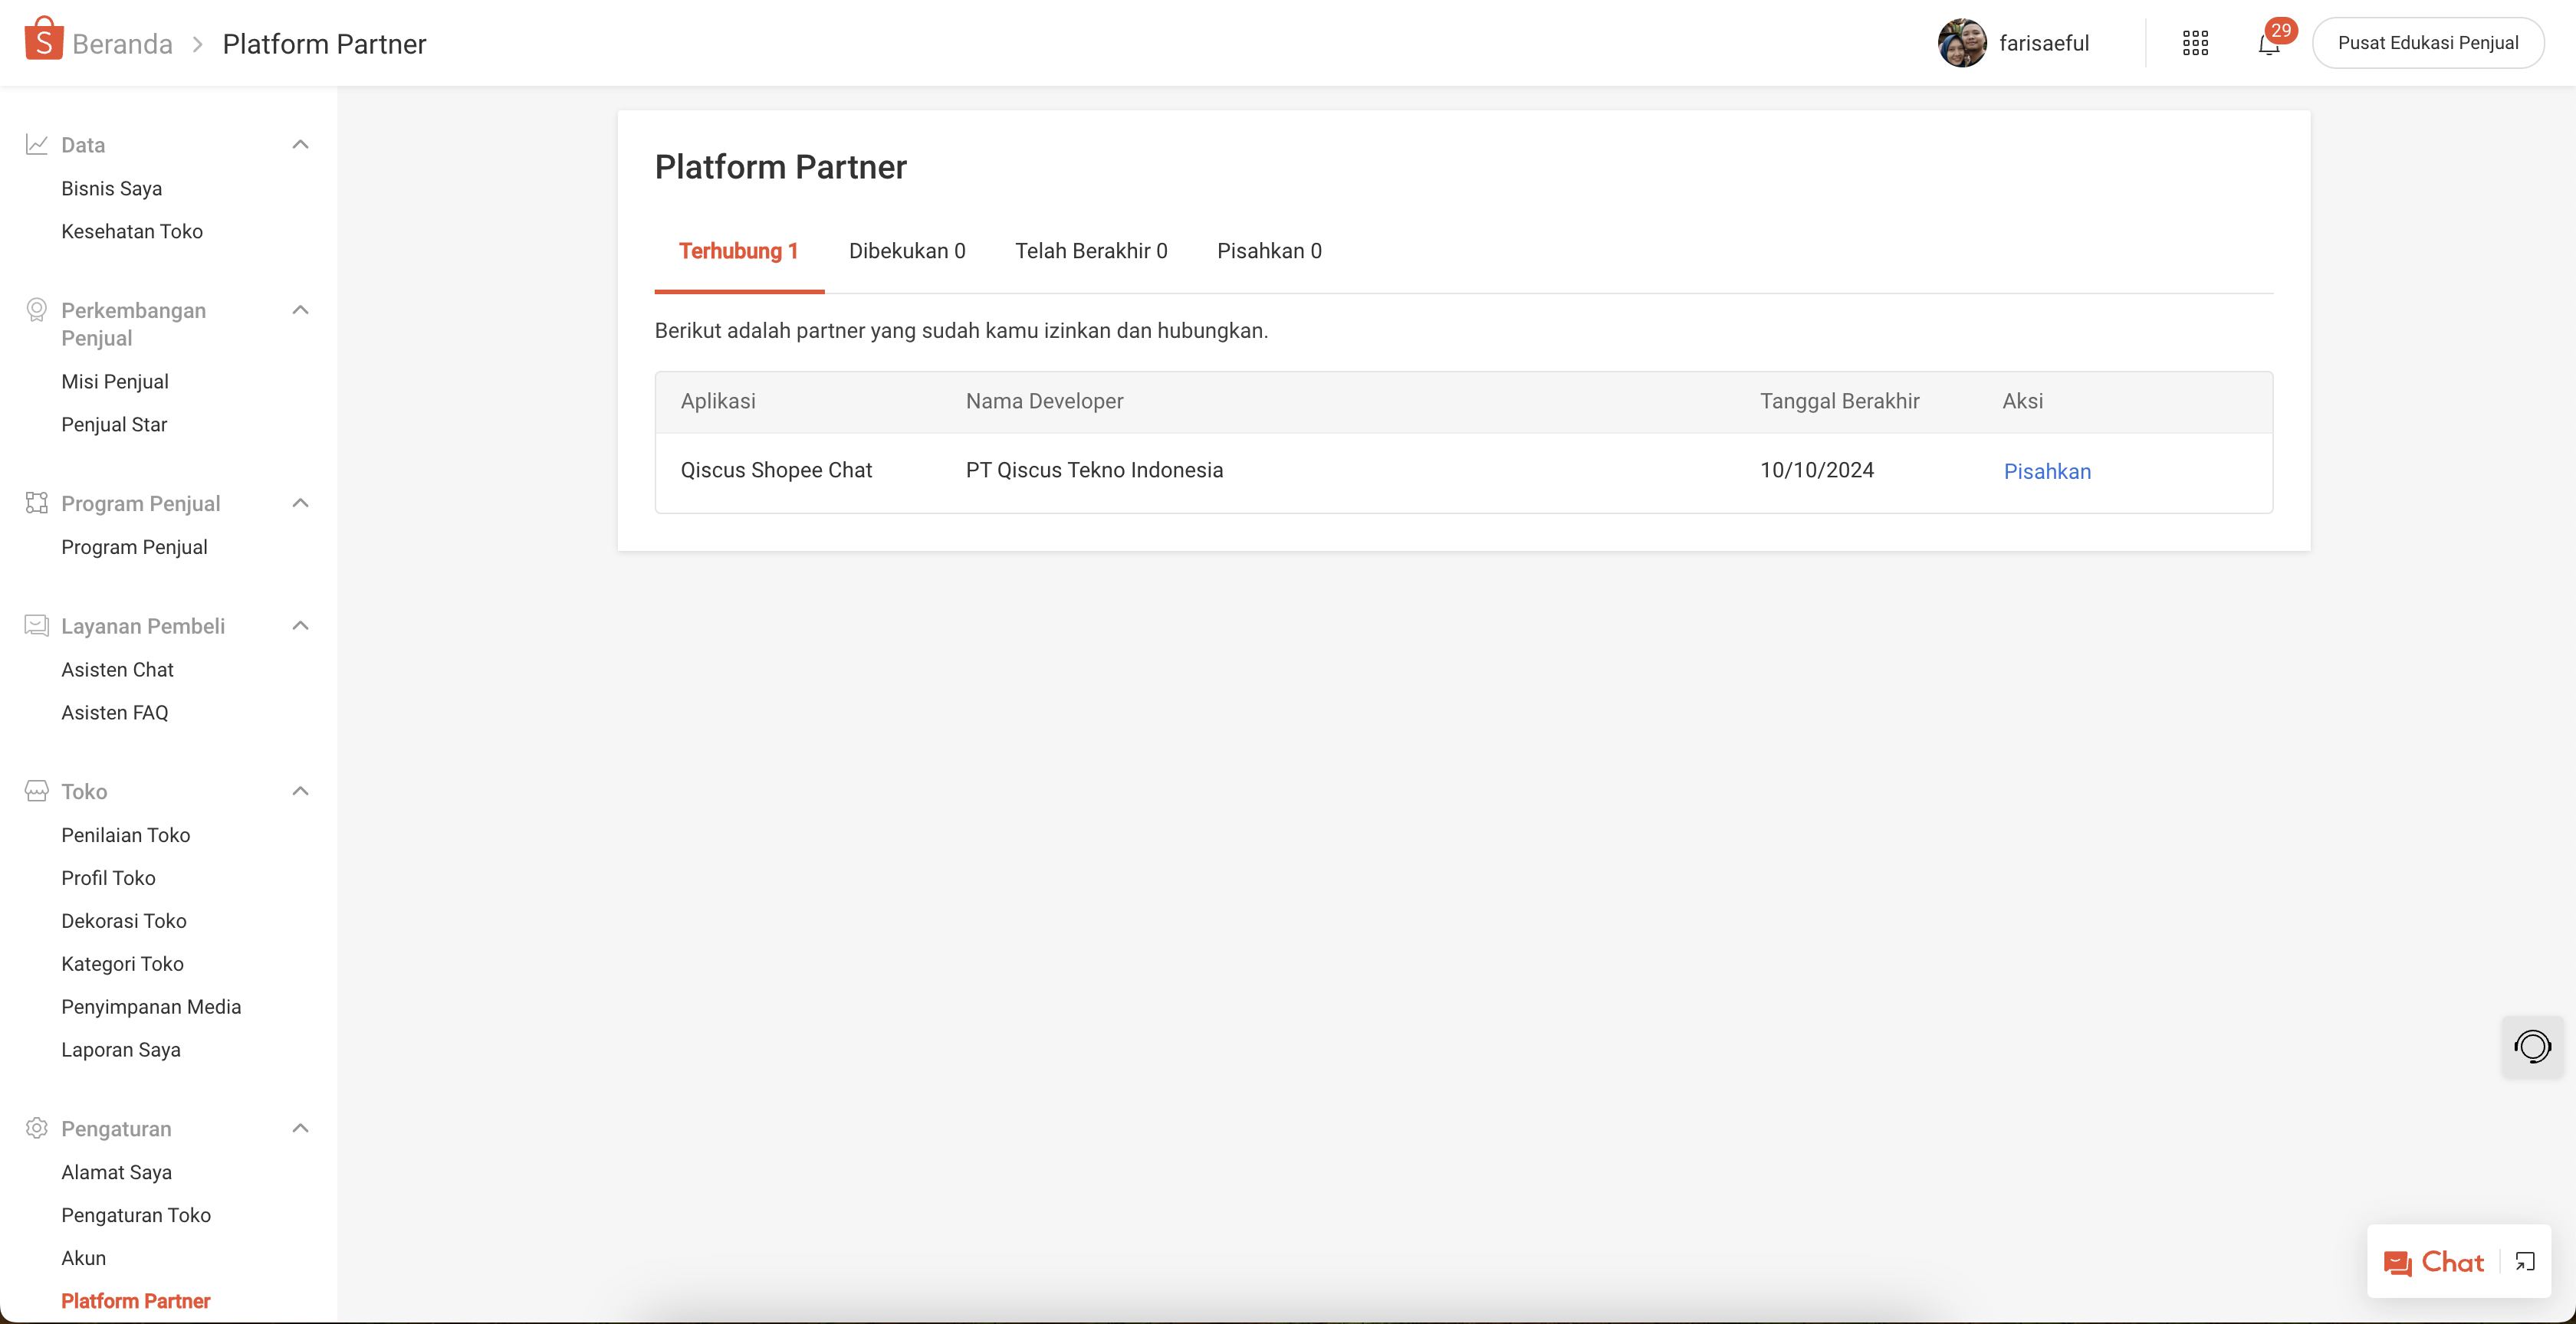Click Pisahkan link for Qiscus Shopee Chat

(x=2047, y=472)
